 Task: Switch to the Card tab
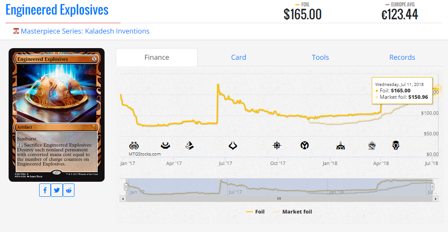[x=238, y=58]
